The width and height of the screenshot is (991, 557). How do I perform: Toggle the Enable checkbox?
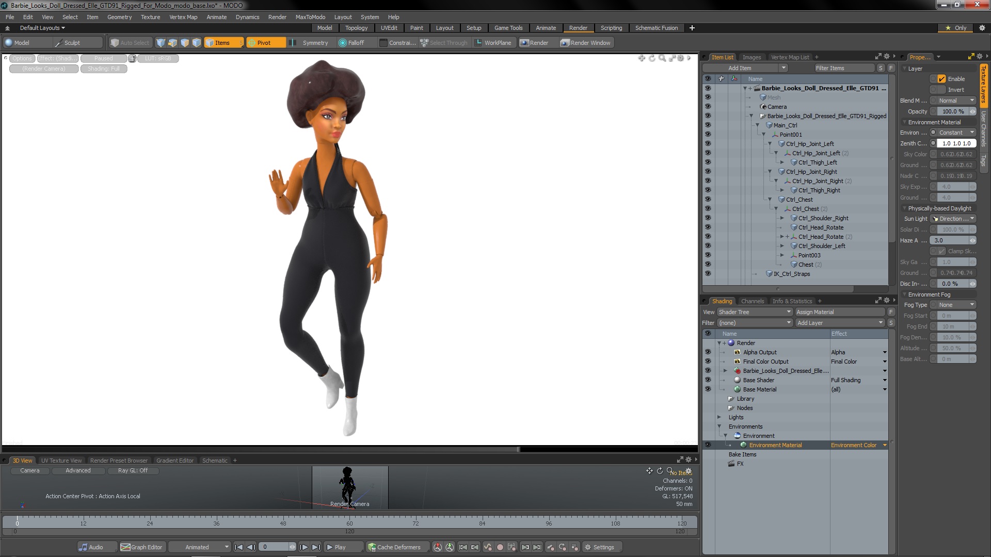[942, 79]
